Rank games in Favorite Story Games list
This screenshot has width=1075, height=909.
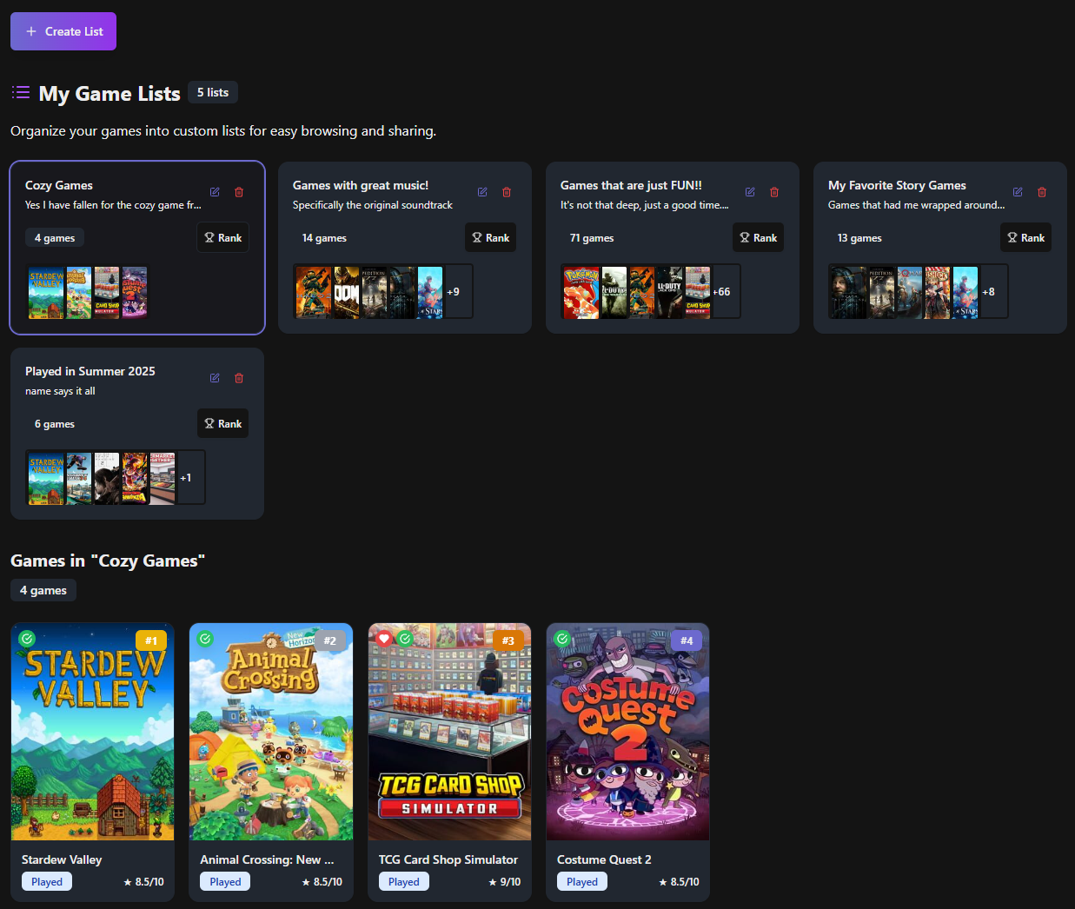pyautogui.click(x=1026, y=237)
